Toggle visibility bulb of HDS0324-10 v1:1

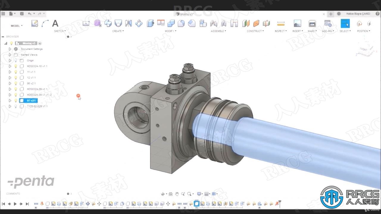(16, 66)
